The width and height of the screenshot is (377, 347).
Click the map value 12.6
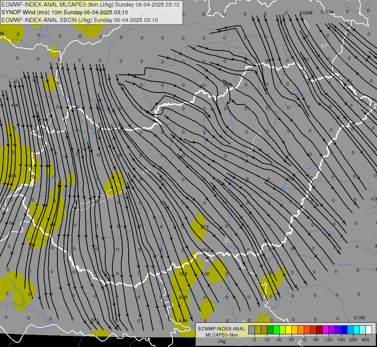183,274
